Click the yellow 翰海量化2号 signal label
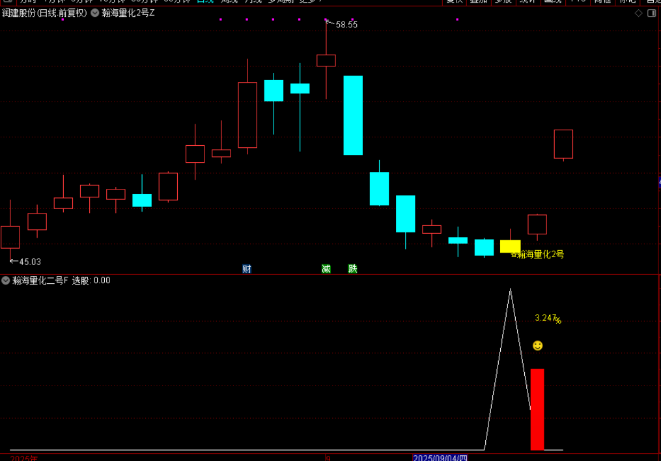This screenshot has width=661, height=461. [x=540, y=255]
